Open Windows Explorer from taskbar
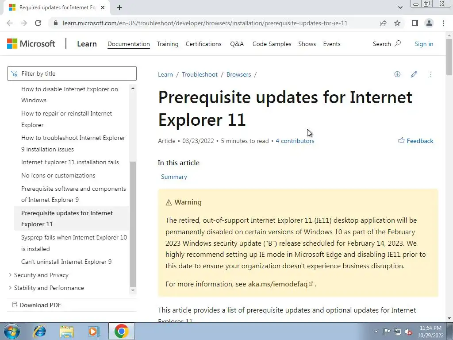 pyautogui.click(x=67, y=331)
